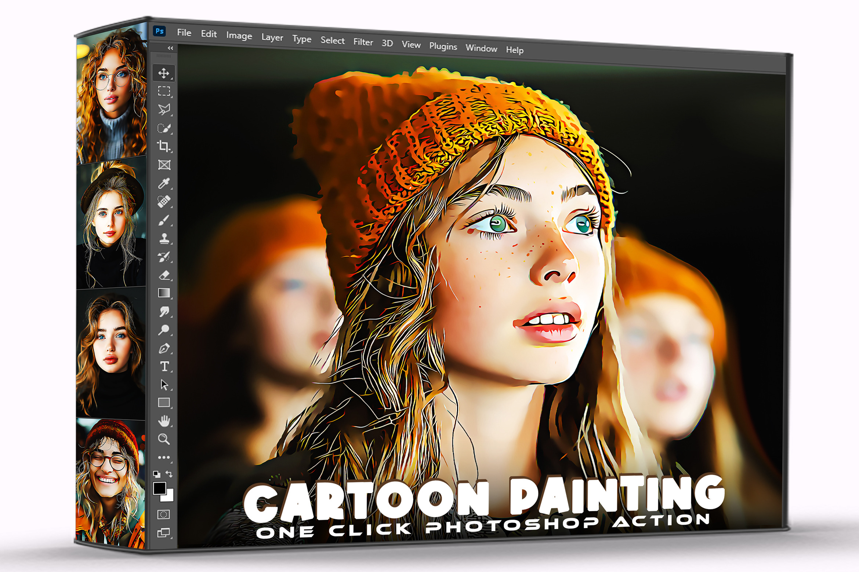Select the Eyedropper tool
The height and width of the screenshot is (572, 859).
[x=163, y=183]
